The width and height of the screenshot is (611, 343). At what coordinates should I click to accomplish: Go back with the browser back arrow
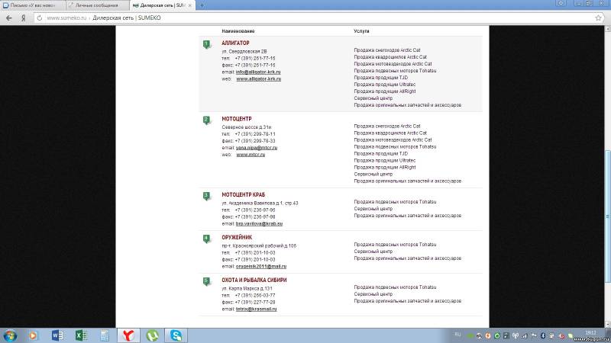9,18
